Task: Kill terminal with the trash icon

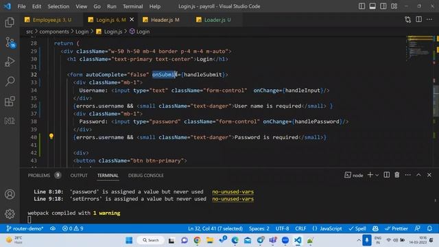Action: (x=397, y=175)
